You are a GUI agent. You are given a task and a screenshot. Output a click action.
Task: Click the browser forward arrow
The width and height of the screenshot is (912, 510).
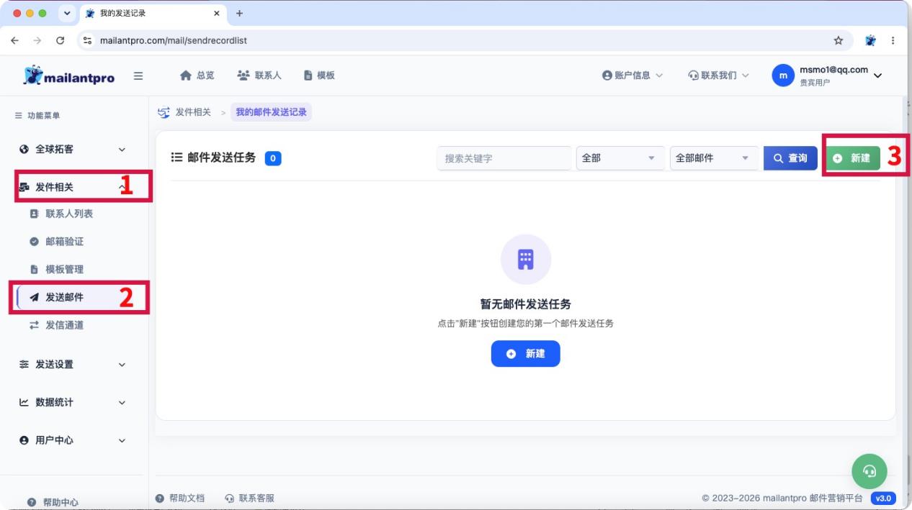pos(37,40)
